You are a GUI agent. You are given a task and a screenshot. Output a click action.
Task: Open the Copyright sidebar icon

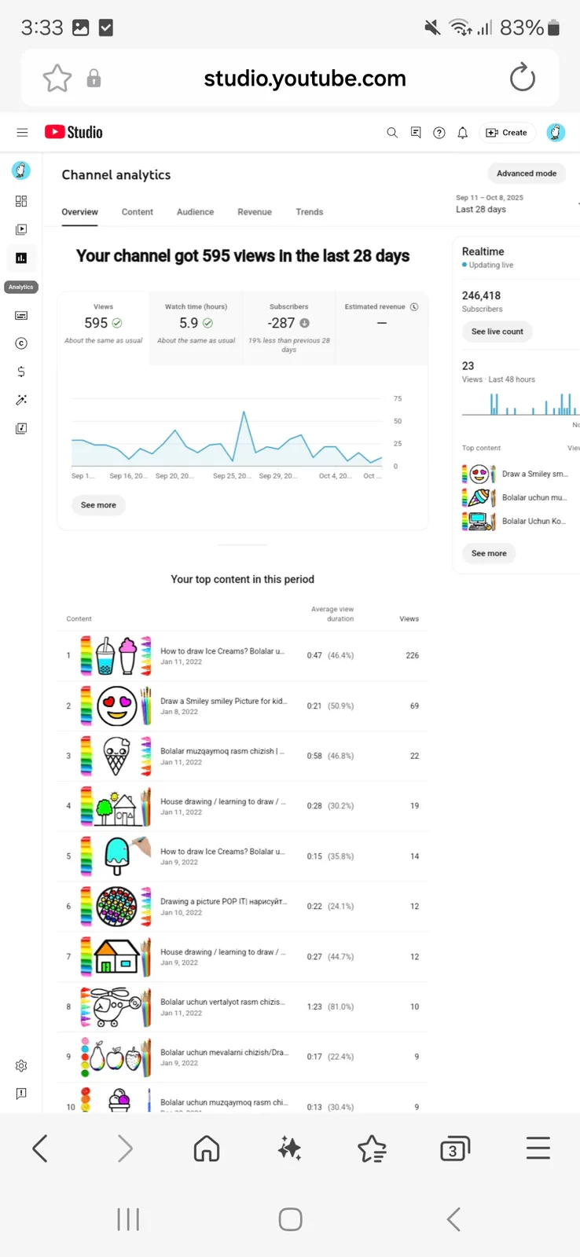click(21, 343)
